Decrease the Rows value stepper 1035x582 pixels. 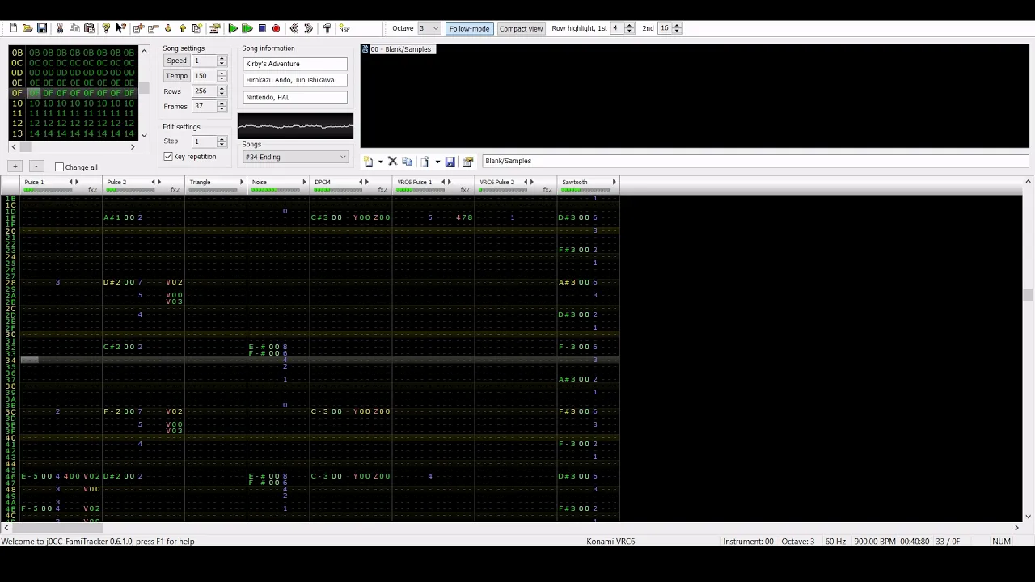[222, 94]
